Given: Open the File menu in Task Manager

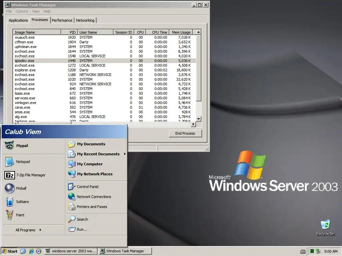Looking at the screenshot, I should tap(9, 11).
